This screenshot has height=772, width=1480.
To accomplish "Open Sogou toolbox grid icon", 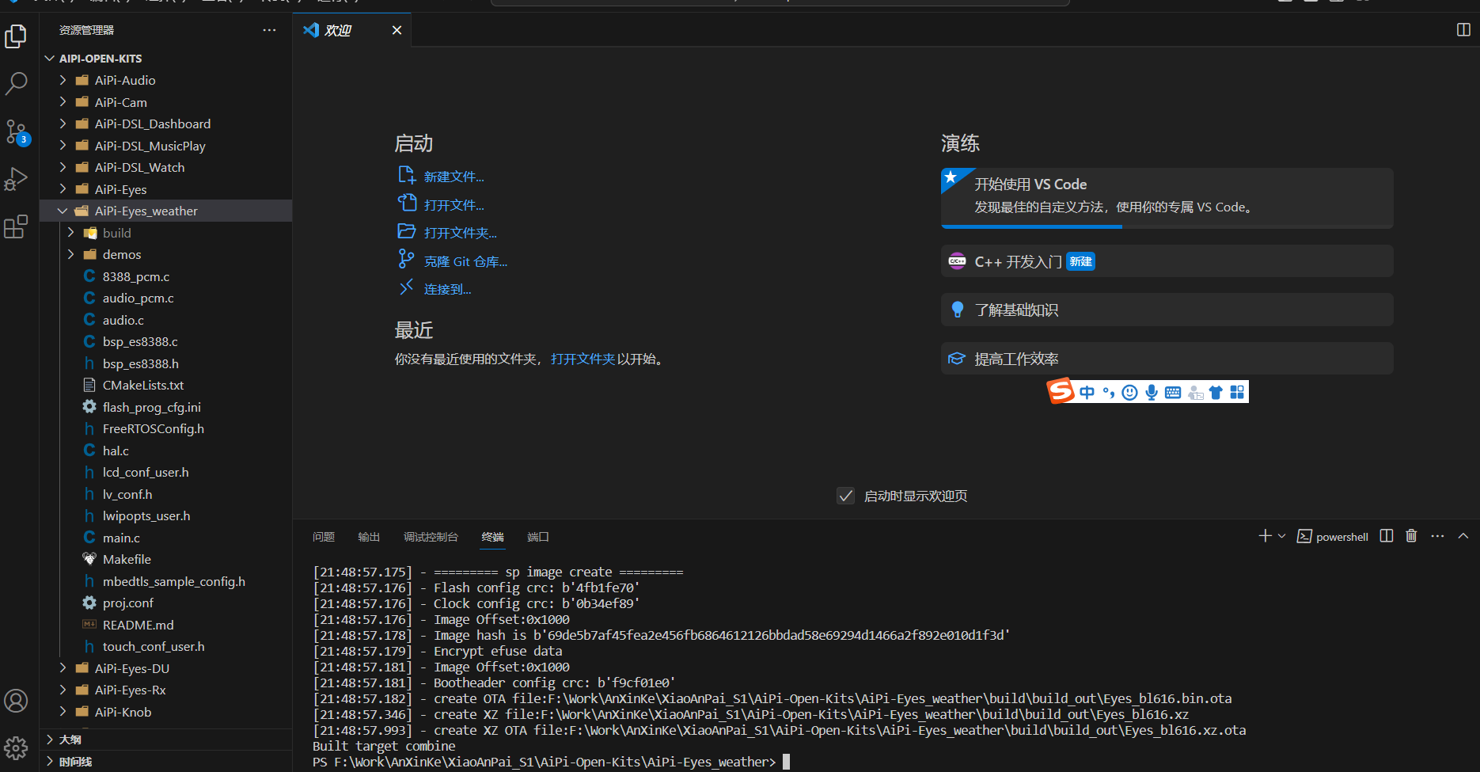I will (1237, 392).
